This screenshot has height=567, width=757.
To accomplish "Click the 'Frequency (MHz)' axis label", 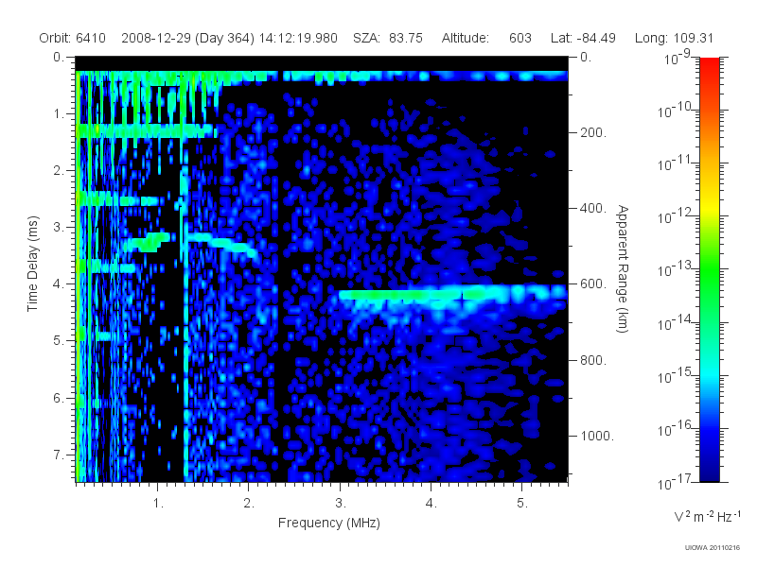I will (x=329, y=523).
